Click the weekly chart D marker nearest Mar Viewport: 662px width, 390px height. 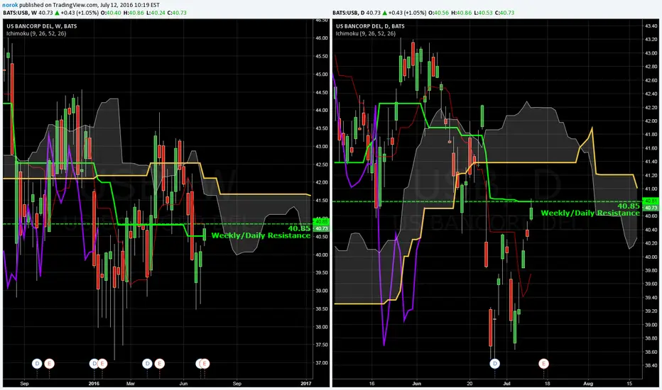coord(147,364)
